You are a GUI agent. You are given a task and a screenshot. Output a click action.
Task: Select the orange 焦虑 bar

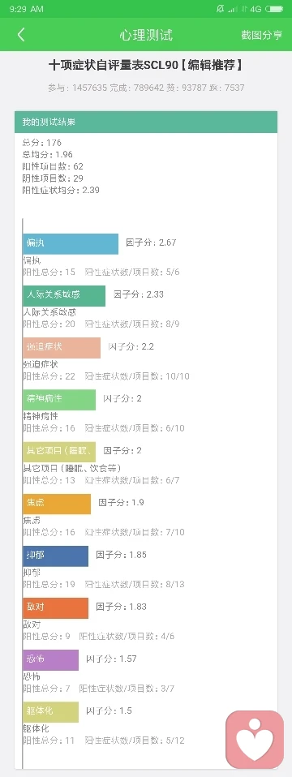coord(57,504)
